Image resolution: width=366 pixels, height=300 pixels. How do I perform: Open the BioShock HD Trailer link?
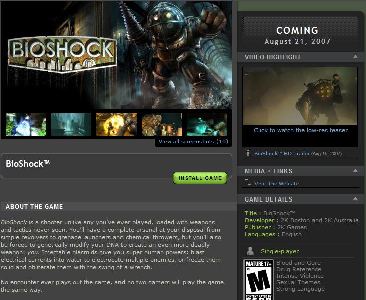pos(282,153)
